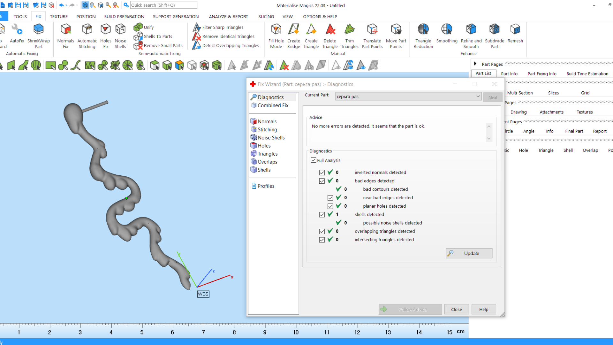Toggle overlapping triangles detected checkbox
Viewport: 613px width, 345px height.
pyautogui.click(x=322, y=231)
